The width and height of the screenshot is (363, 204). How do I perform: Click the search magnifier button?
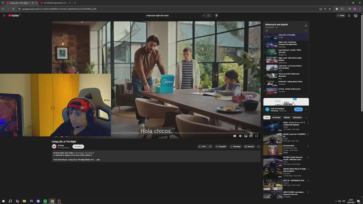(x=209, y=16)
